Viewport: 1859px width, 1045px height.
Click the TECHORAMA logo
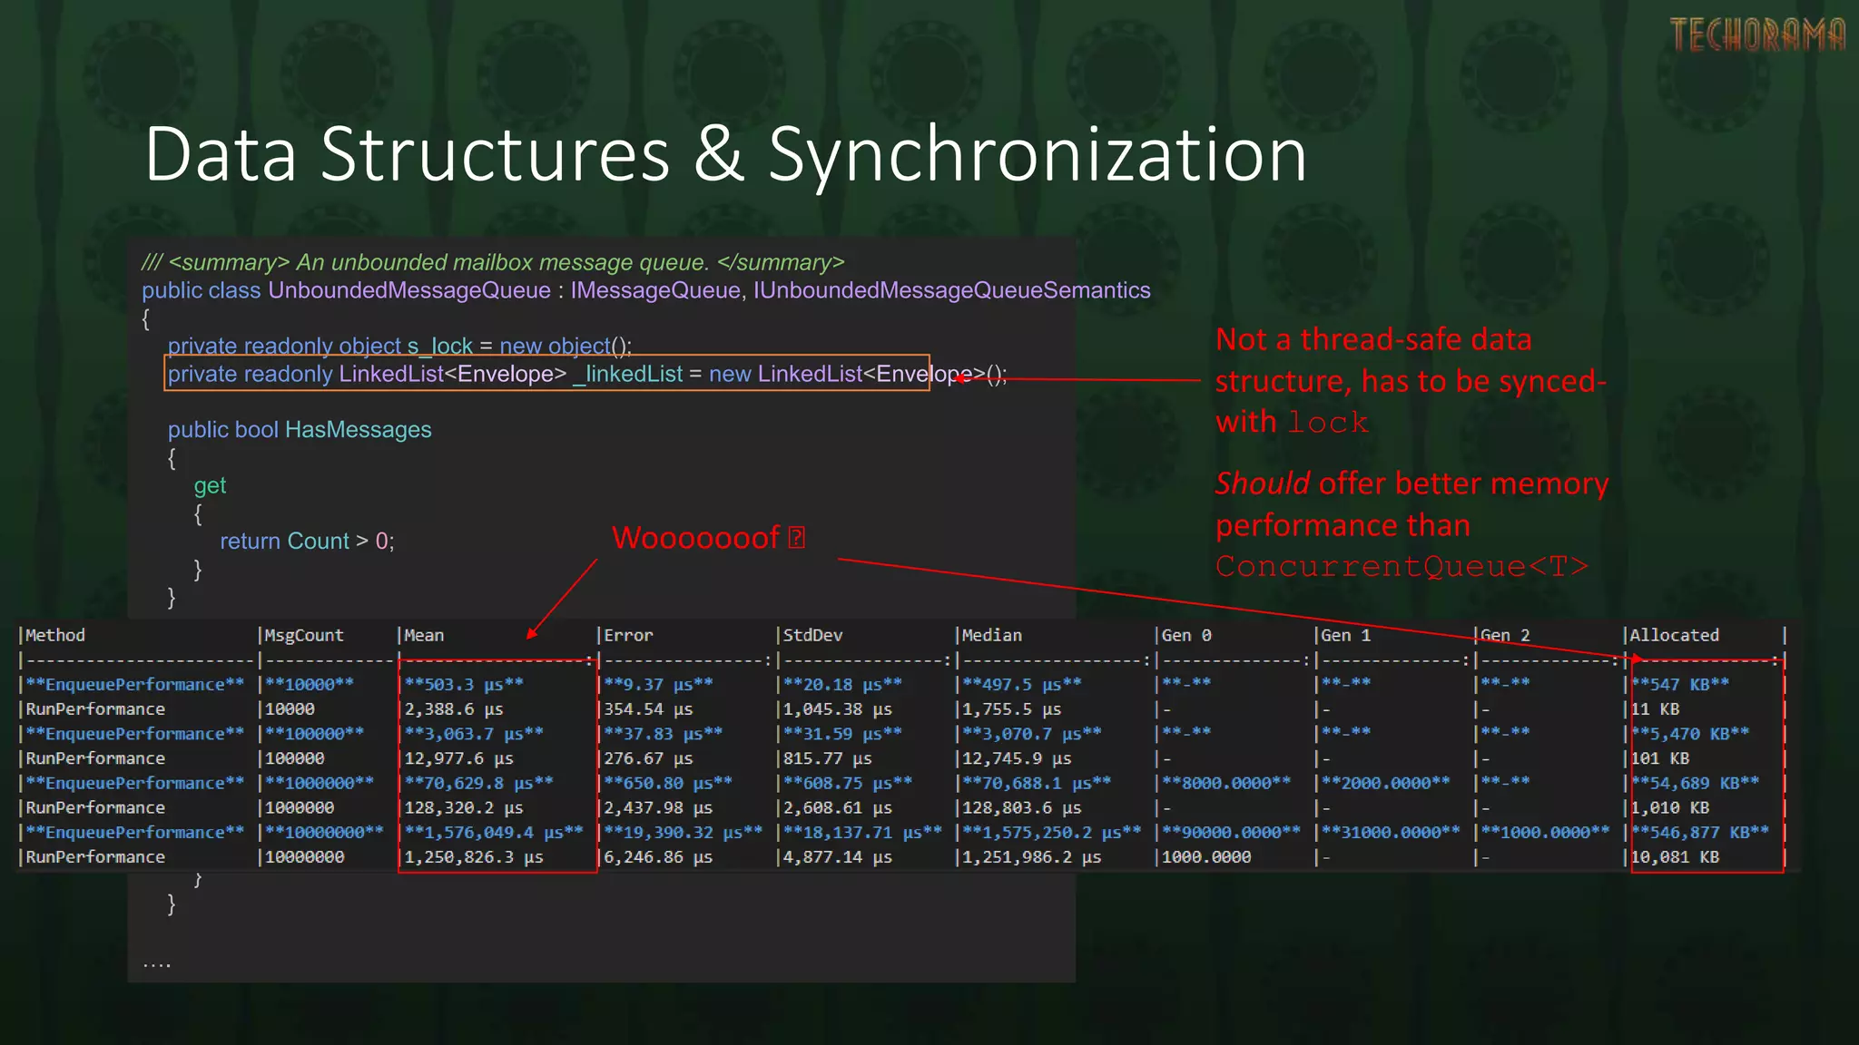[x=1757, y=35]
